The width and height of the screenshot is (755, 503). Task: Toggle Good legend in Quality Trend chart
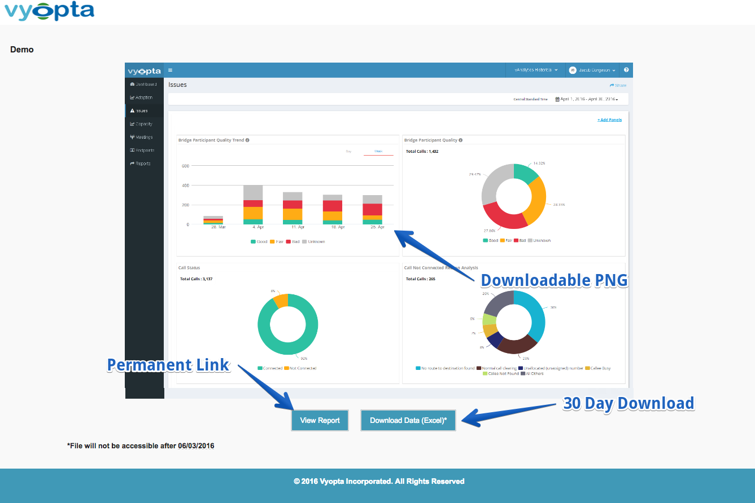pyautogui.click(x=259, y=241)
